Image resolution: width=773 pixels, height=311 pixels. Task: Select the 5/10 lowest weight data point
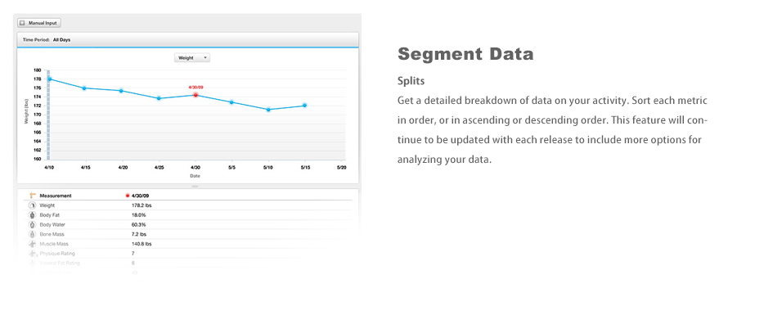tap(268, 110)
